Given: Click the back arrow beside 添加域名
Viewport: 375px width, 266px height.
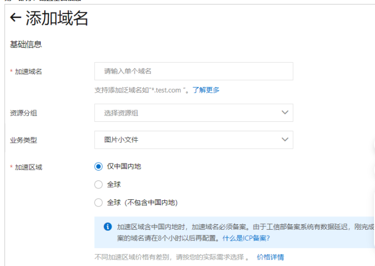Looking at the screenshot, I should click(x=15, y=18).
